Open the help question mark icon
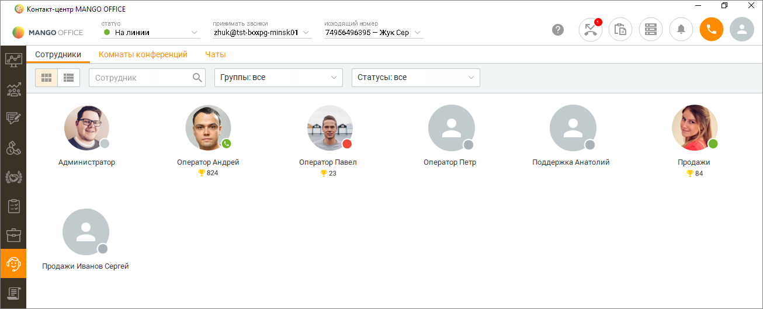This screenshot has height=309, width=763. (x=558, y=30)
